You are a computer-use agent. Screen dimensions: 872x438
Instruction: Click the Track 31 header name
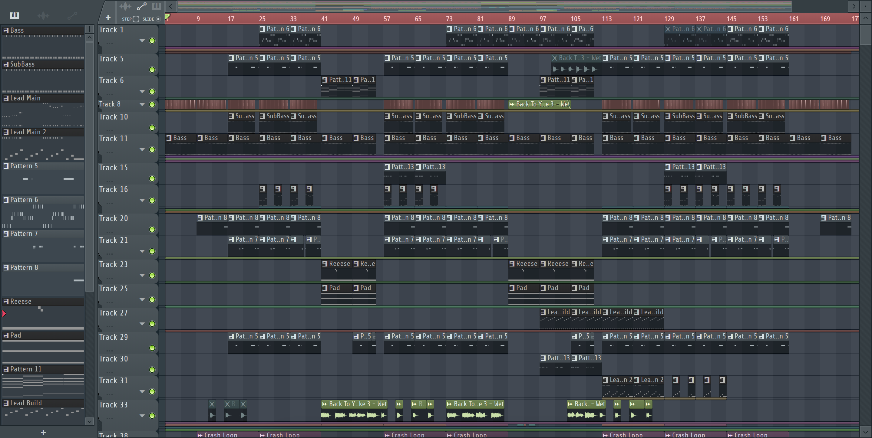pyautogui.click(x=114, y=381)
